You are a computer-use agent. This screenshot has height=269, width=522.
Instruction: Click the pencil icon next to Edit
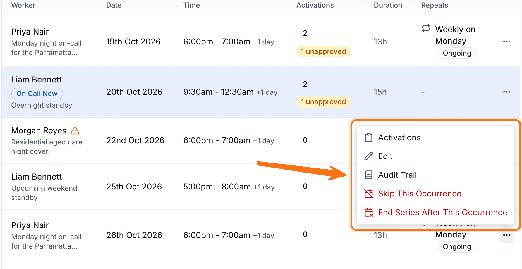[369, 156]
